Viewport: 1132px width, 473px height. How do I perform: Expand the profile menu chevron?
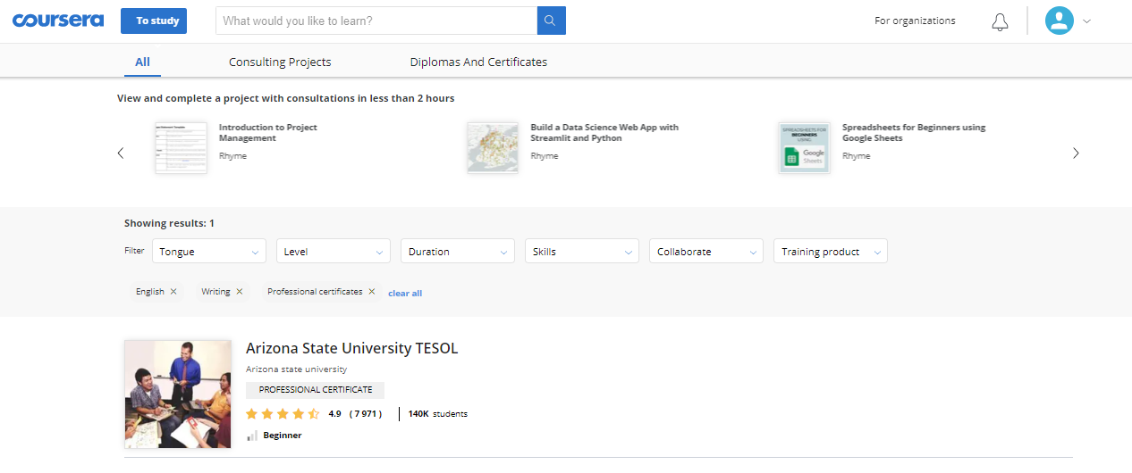[1087, 21]
